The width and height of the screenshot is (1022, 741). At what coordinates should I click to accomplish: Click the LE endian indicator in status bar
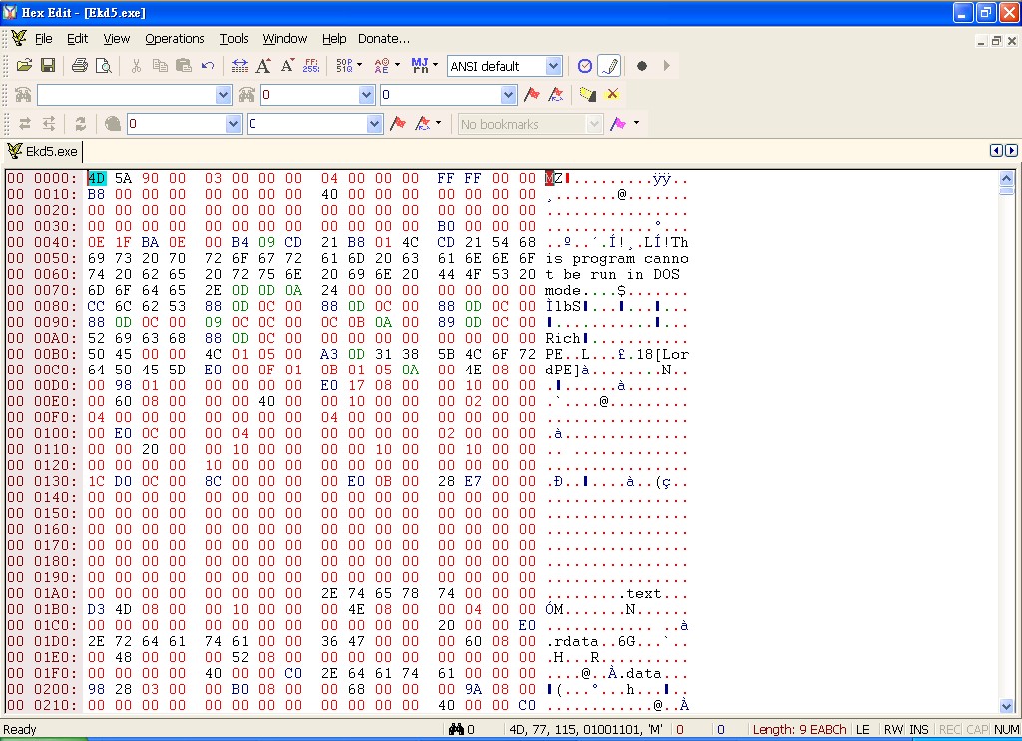863,729
